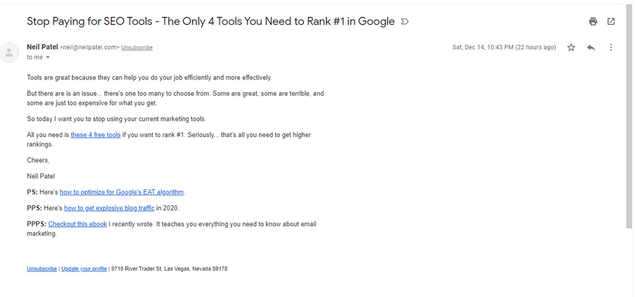This screenshot has height=297, width=636.
Task: Open the 'these 4 free tools' link
Action: (x=95, y=135)
